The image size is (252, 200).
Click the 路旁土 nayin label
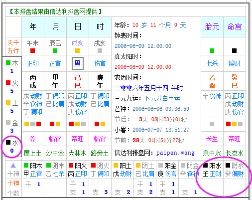click(100, 153)
